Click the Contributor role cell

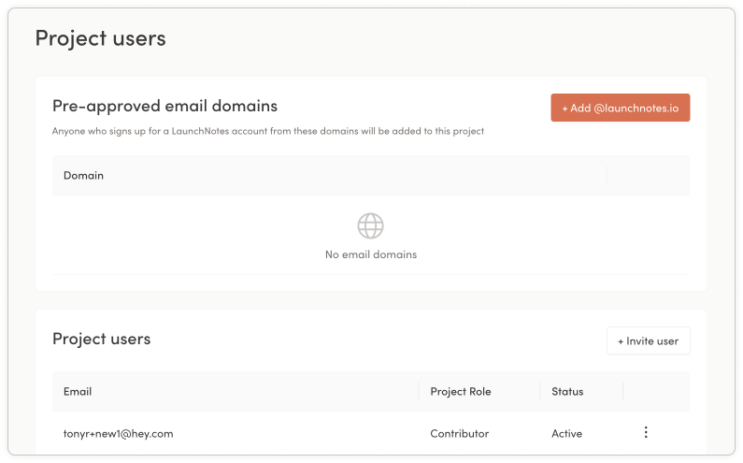coord(459,433)
